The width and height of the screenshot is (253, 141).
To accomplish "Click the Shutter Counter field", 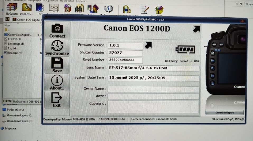I will [125, 53].
